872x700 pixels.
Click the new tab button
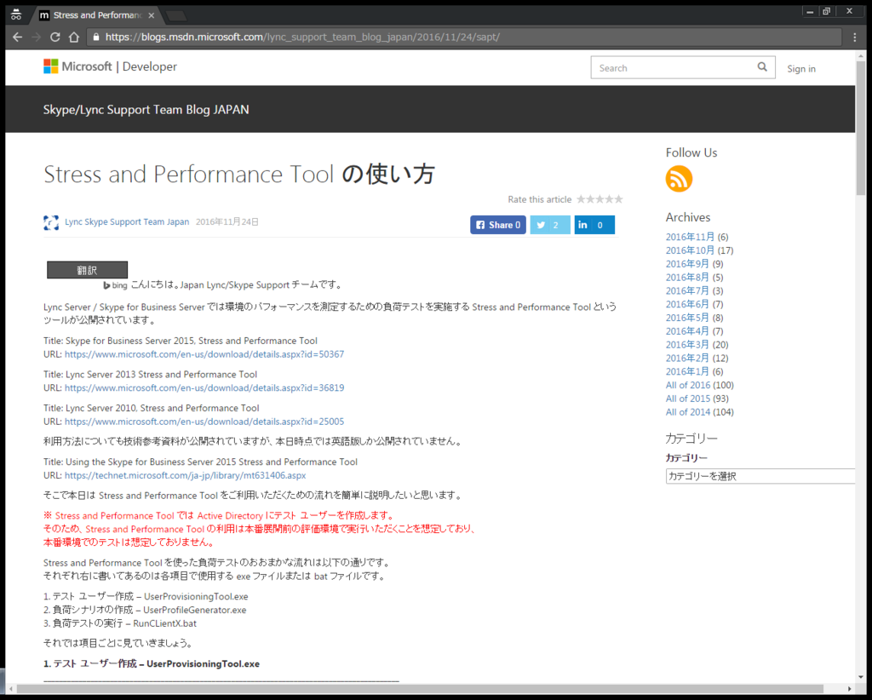point(176,15)
